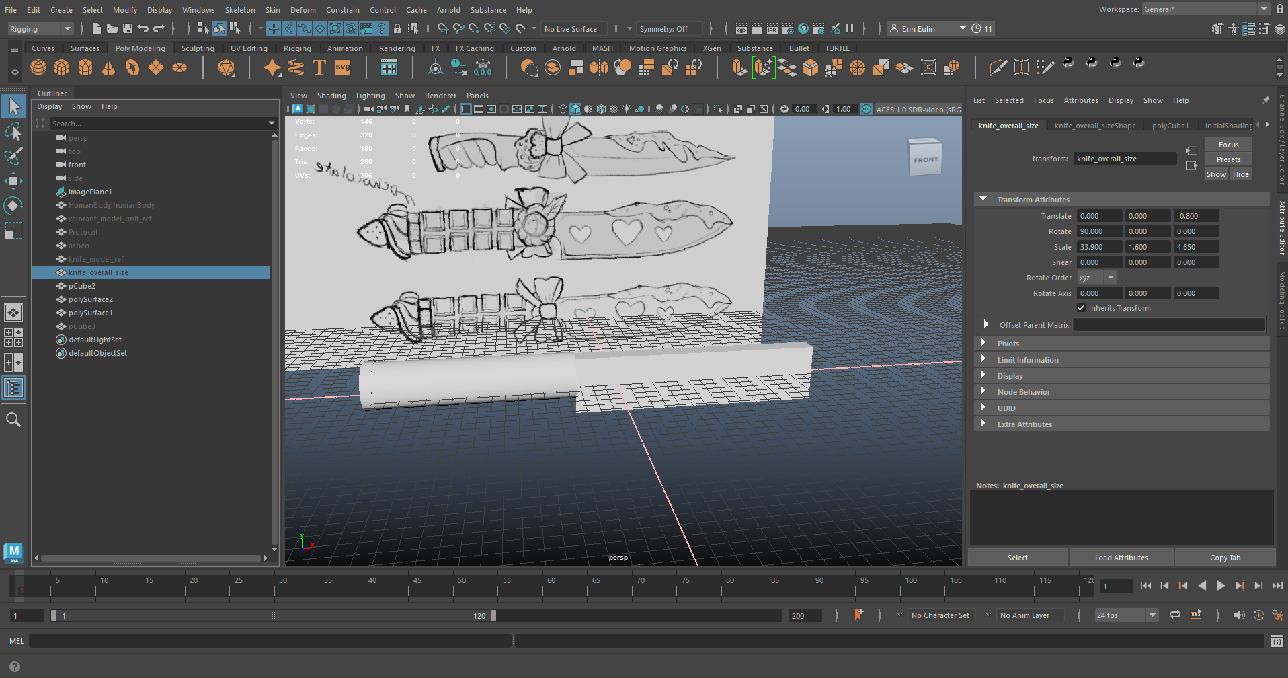
Task: Click the polygon sphere shelf icon
Action: pos(38,67)
